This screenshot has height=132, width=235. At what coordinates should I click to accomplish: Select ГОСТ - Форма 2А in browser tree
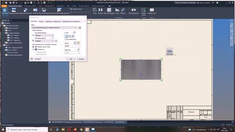point(15,40)
